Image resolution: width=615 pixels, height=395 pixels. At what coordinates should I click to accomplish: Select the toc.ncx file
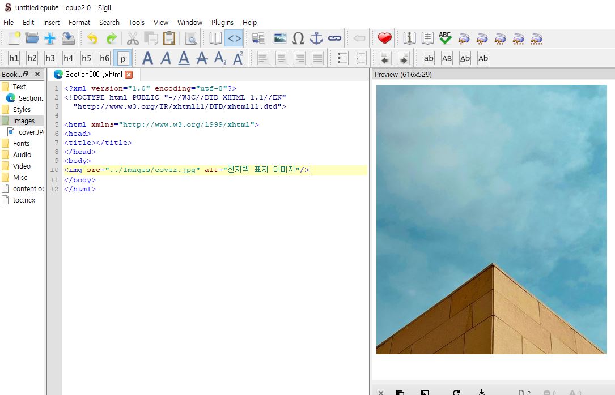click(x=24, y=200)
